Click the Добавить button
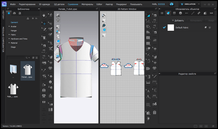The image size is (218, 129). (178, 20)
